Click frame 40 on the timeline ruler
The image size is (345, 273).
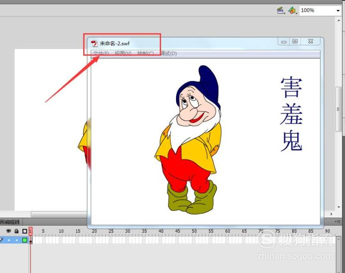[x=161, y=231]
